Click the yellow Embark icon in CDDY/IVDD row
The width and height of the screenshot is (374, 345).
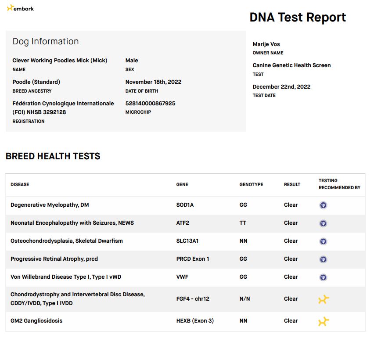point(324,299)
